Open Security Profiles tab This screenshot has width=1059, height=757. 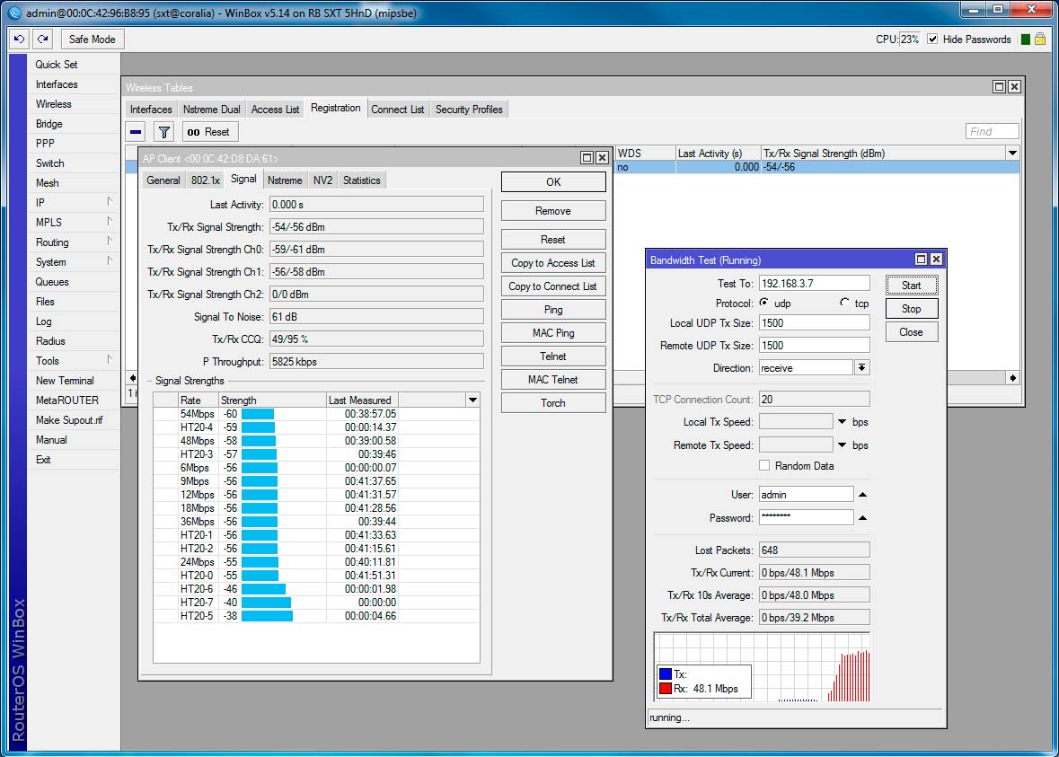coord(469,110)
